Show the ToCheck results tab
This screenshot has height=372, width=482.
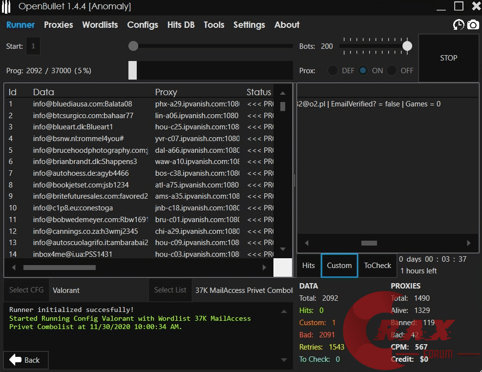click(377, 266)
